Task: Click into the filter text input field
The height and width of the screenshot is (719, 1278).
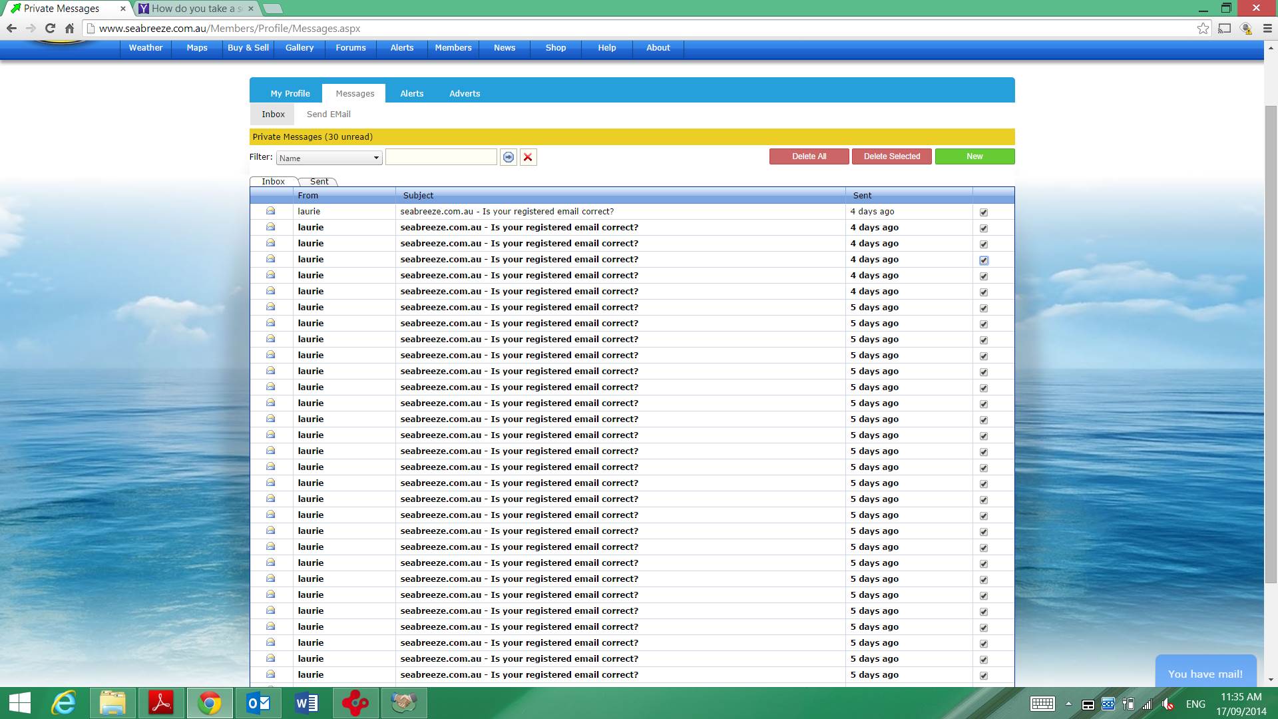Action: [441, 157]
